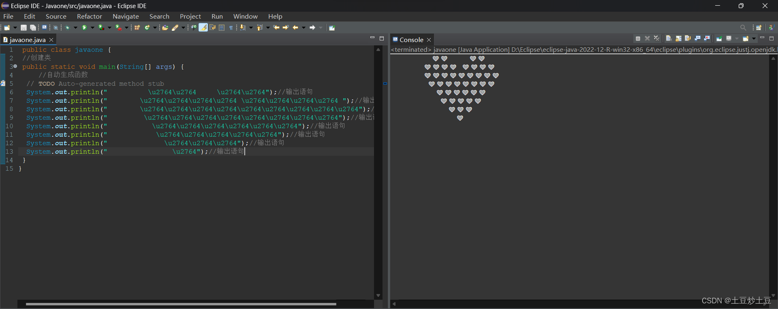
Task: Toggle show console on standard output change
Action: [x=697, y=38]
